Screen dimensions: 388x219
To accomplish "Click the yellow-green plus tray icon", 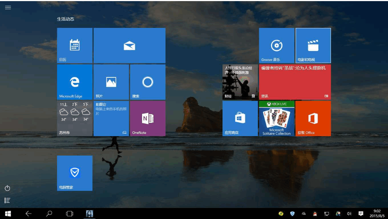I will click(281, 213).
